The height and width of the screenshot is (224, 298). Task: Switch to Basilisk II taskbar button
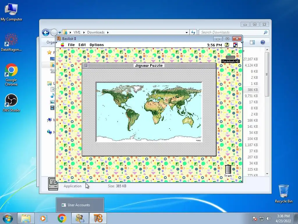(98, 218)
